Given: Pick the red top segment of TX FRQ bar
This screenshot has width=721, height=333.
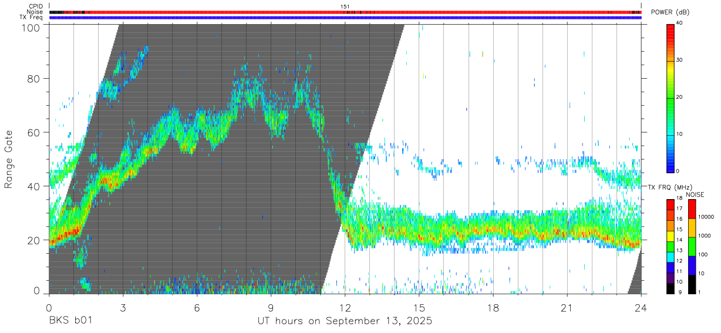Looking at the screenshot, I should point(671,204).
